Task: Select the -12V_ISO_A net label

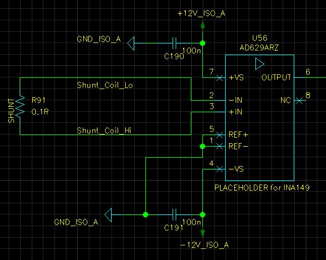Action: tap(204, 245)
